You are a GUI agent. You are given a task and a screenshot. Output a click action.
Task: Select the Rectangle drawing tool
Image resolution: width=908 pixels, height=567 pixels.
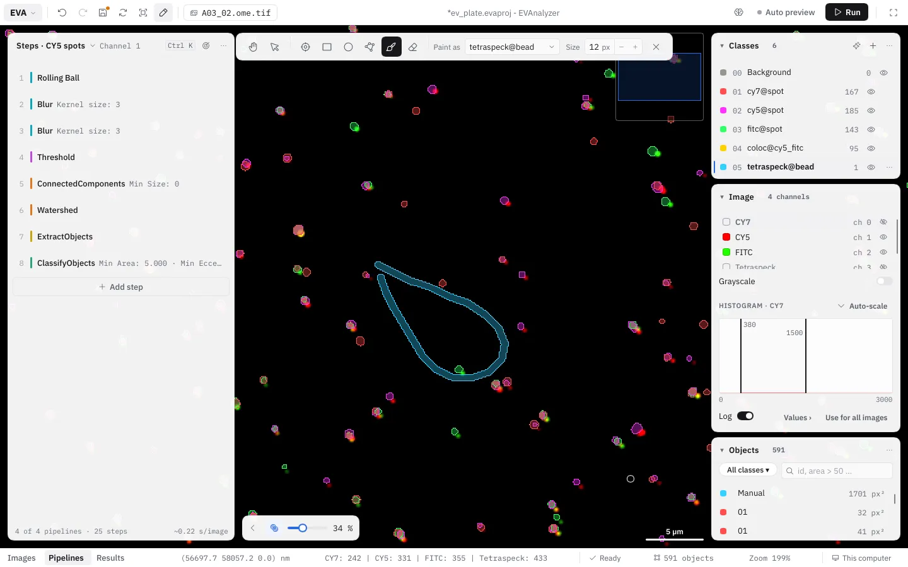(327, 47)
